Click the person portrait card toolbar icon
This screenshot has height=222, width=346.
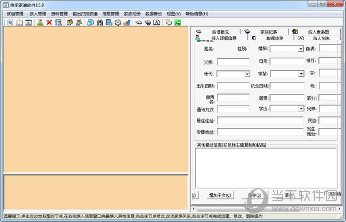tap(58, 22)
